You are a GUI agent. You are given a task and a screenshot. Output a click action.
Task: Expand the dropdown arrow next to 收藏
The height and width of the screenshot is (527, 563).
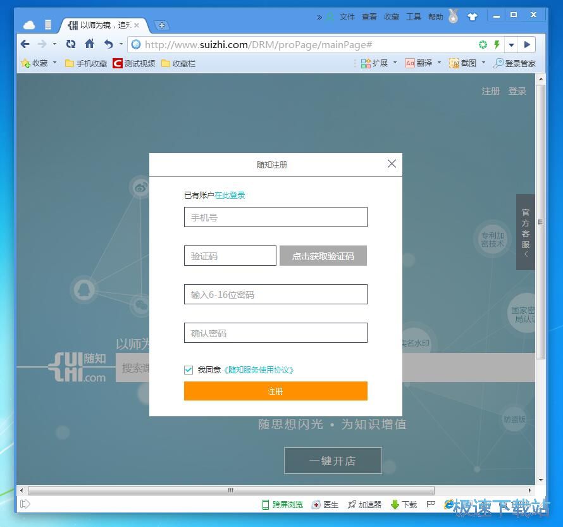(x=54, y=63)
